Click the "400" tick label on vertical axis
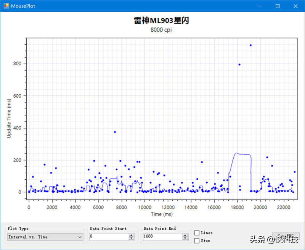This screenshot has width=305, height=250. pos(17,128)
